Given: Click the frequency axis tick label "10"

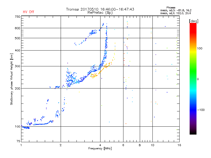Looking at the screenshot, I should pos(152,145).
